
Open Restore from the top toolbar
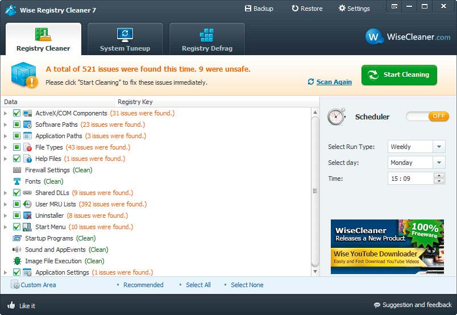click(307, 9)
